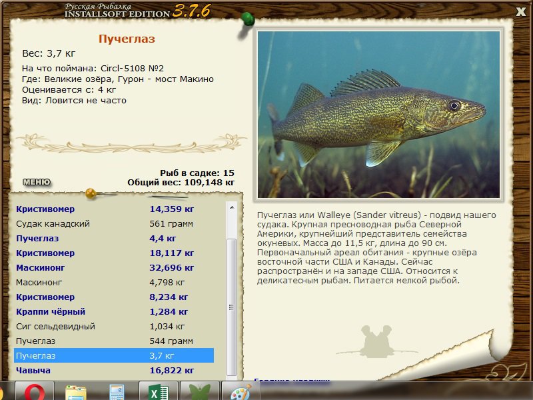This screenshot has height=400, width=533.
Task: Open the МЕНЮ button
Action: pyautogui.click(x=37, y=182)
